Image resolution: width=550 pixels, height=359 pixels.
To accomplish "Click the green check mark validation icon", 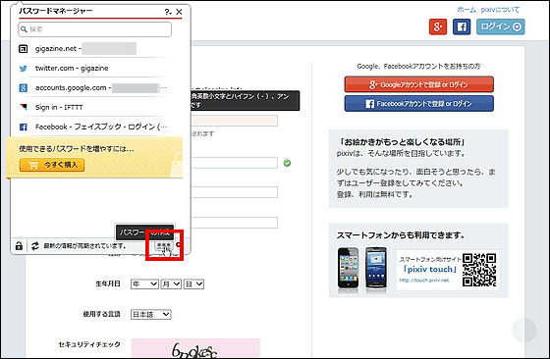I will (x=287, y=163).
